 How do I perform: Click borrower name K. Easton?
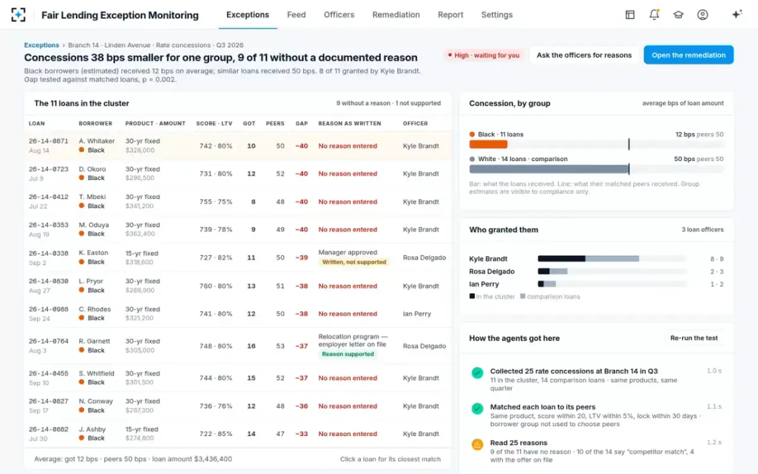(x=93, y=253)
